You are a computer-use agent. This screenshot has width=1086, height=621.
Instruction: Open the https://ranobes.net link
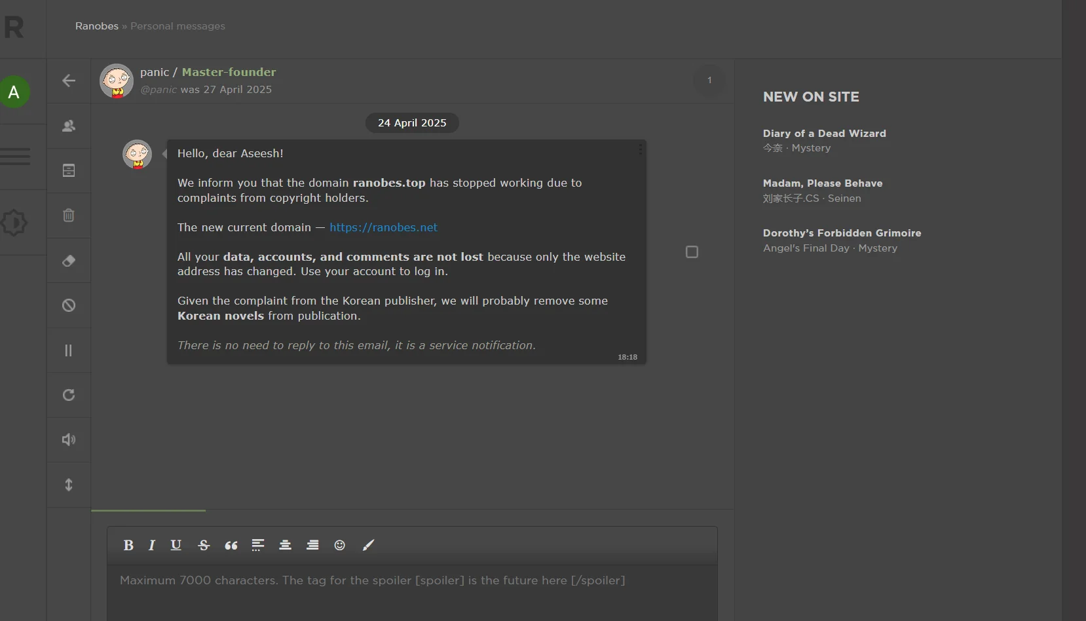tap(383, 227)
